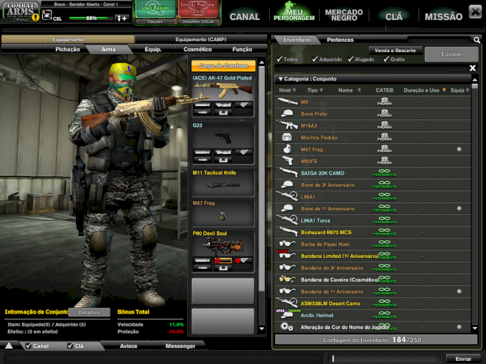Open the Função tab
Image resolution: width=486 pixels, height=364 pixels.
point(242,49)
